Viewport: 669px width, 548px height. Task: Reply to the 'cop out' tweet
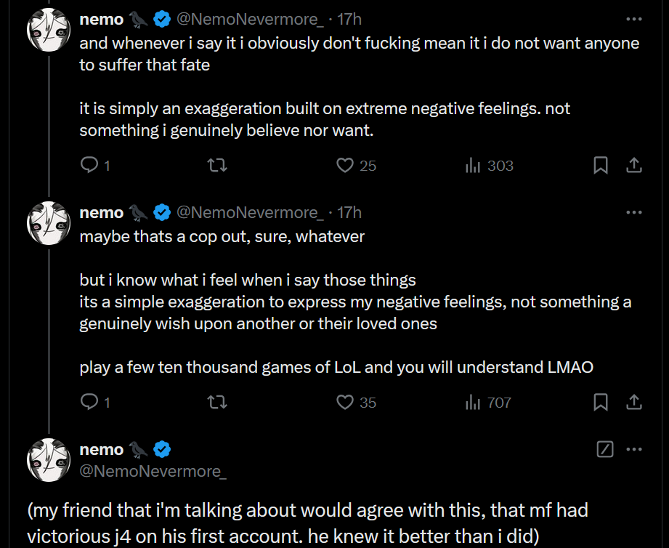coord(89,402)
